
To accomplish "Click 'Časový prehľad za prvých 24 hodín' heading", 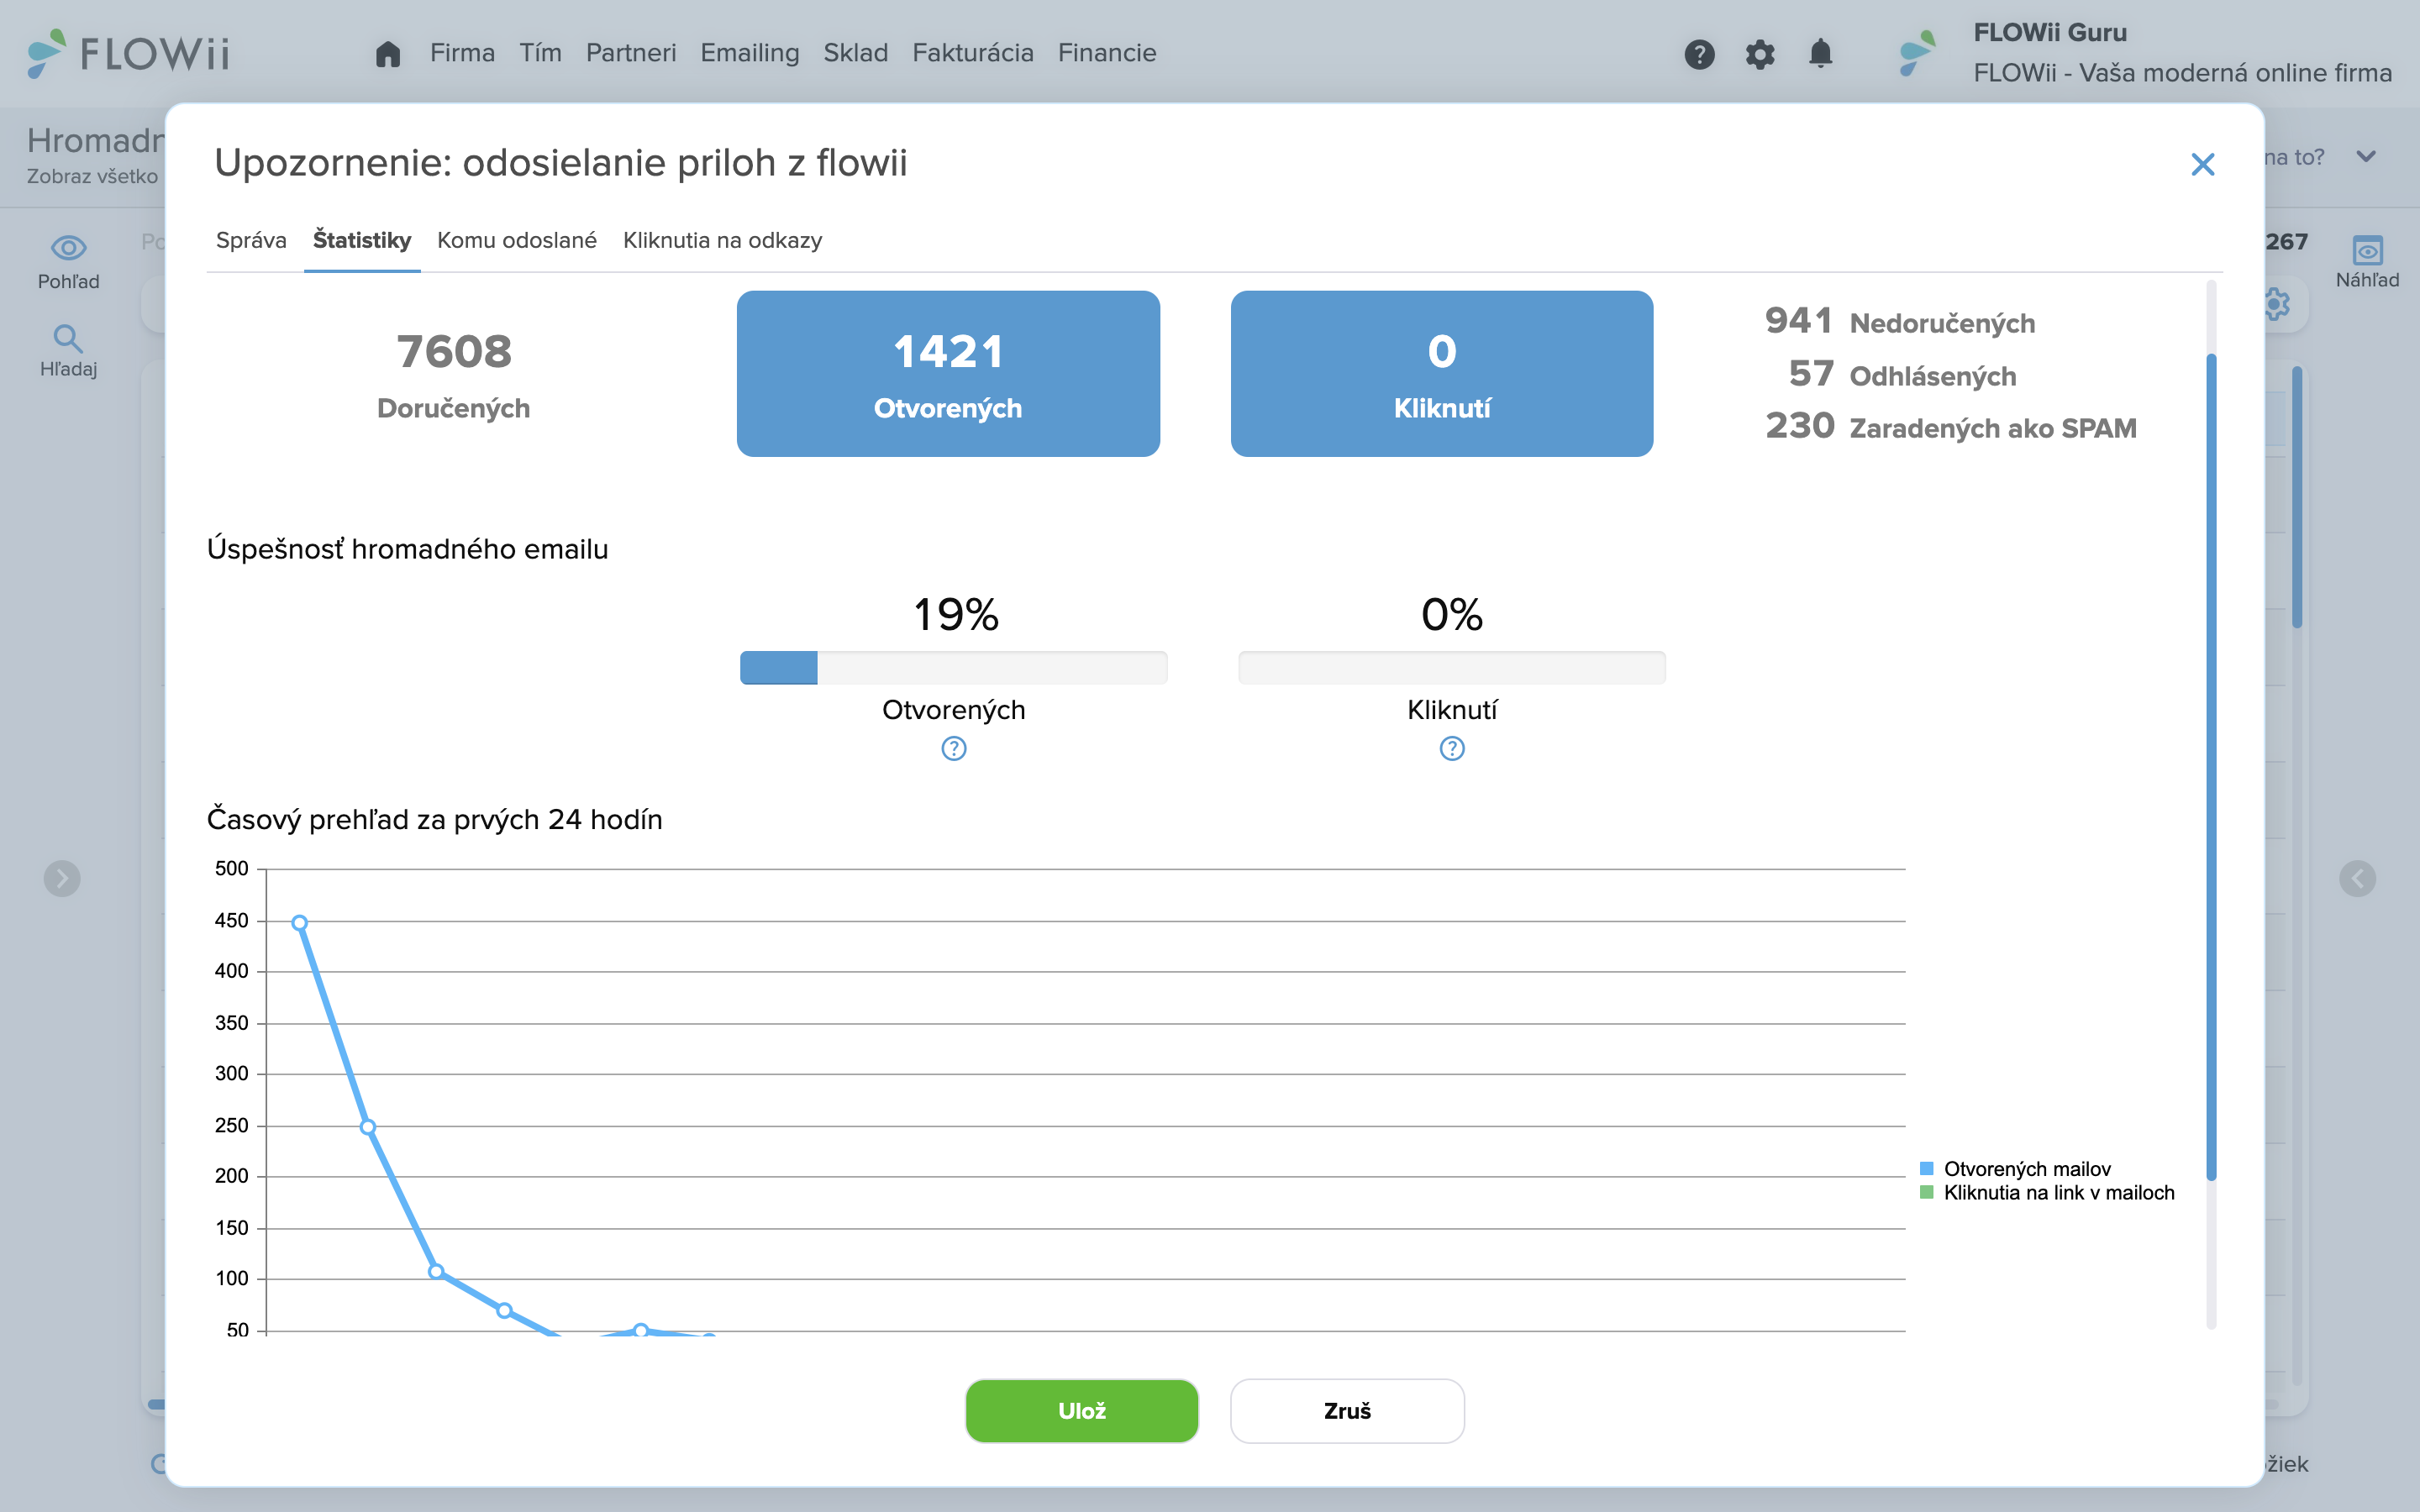I will pyautogui.click(x=434, y=820).
